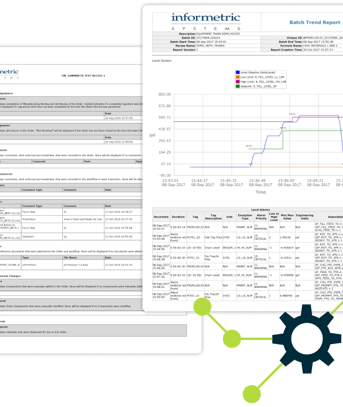
Task: Click the order ID heading on back report
Action: click(x=83, y=76)
